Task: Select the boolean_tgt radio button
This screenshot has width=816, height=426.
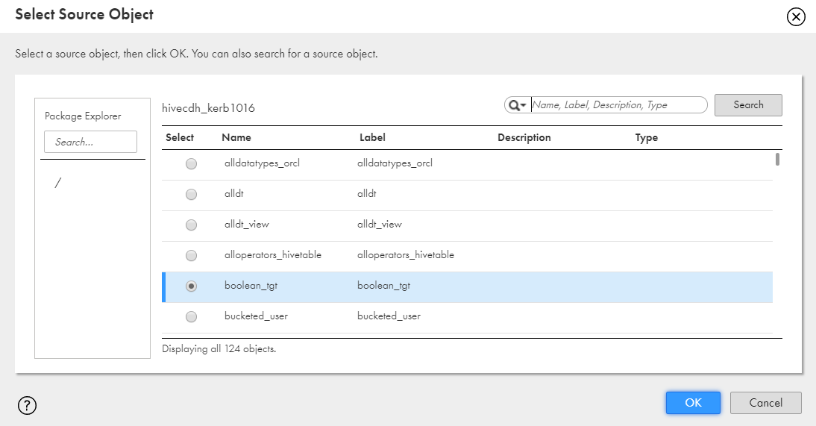Action: point(192,286)
